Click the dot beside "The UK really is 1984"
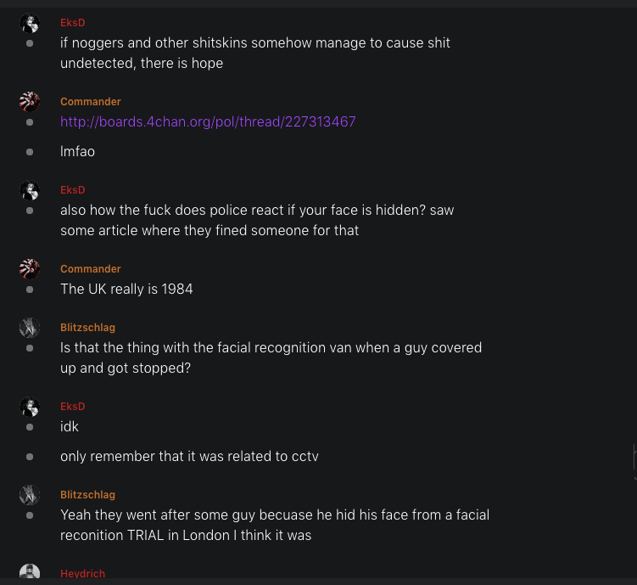This screenshot has height=585, width=637. (30, 290)
